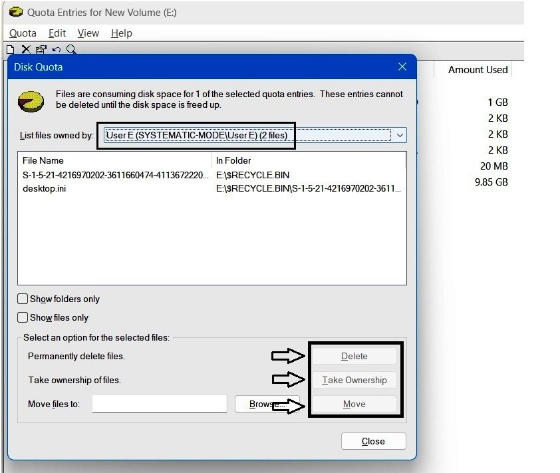Screen dimensions: 560x473
Task: Click the Move files to input field
Action: (159, 404)
